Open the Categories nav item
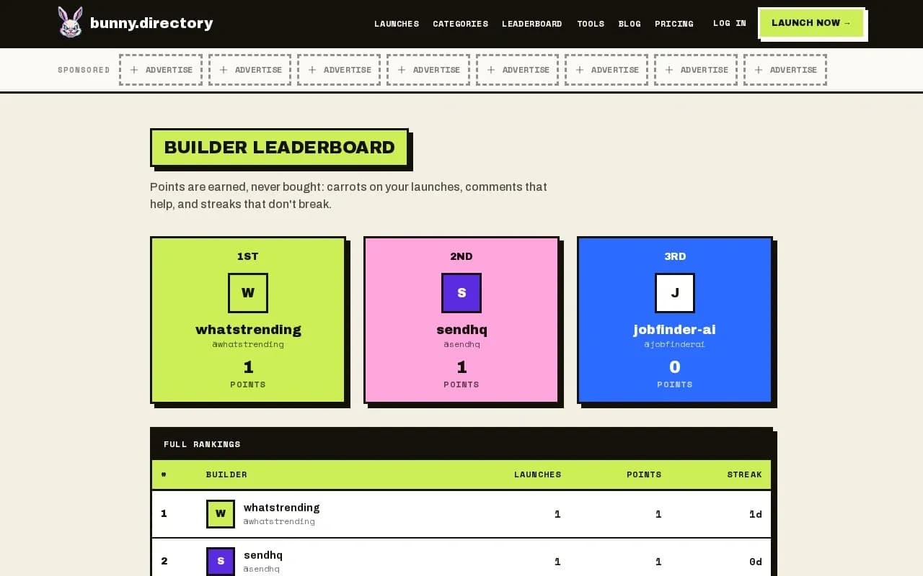Screen dimensions: 923x576 coord(460,24)
